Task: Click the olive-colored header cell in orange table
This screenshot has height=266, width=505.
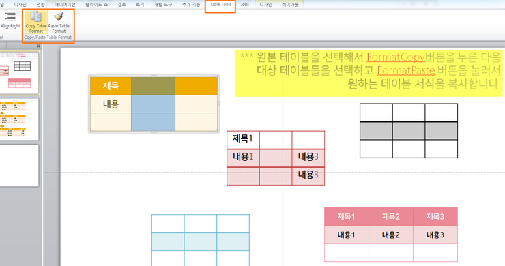Action: 154,86
